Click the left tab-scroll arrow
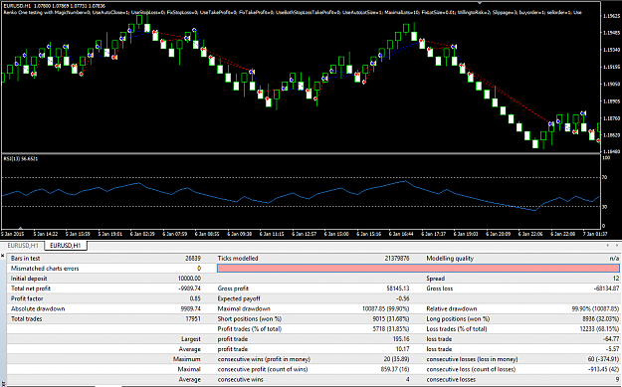 click(x=608, y=246)
